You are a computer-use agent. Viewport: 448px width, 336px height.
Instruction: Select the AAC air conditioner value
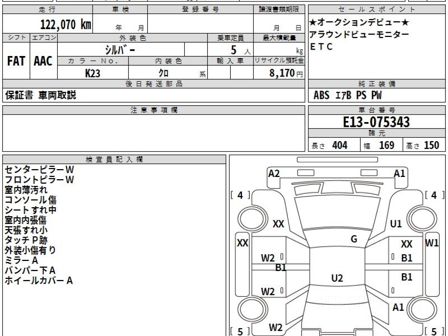(x=43, y=61)
